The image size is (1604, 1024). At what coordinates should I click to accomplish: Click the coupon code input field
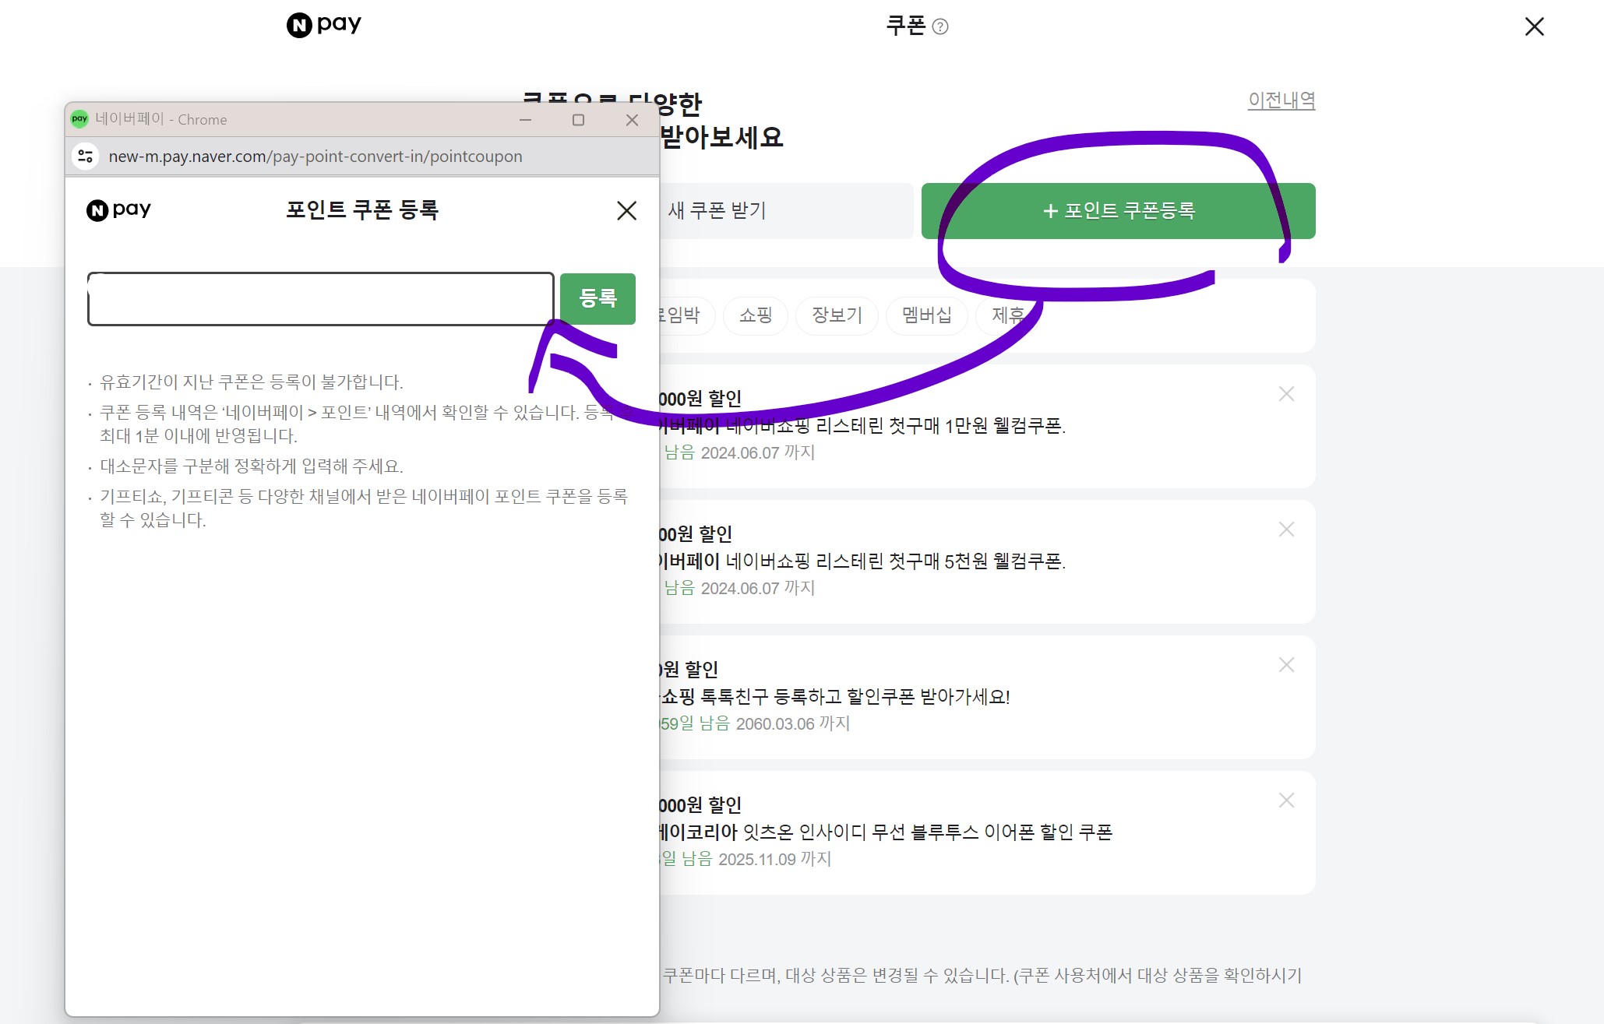click(x=320, y=299)
